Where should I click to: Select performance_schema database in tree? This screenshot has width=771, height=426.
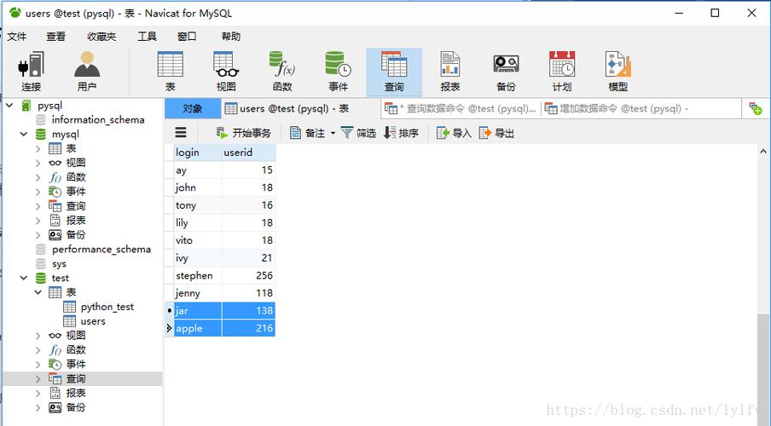pos(101,249)
